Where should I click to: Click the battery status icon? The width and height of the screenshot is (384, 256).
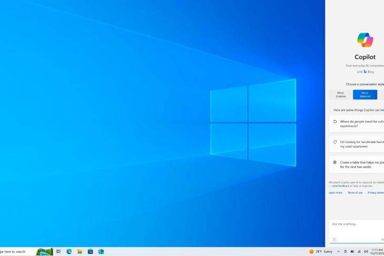352,251
